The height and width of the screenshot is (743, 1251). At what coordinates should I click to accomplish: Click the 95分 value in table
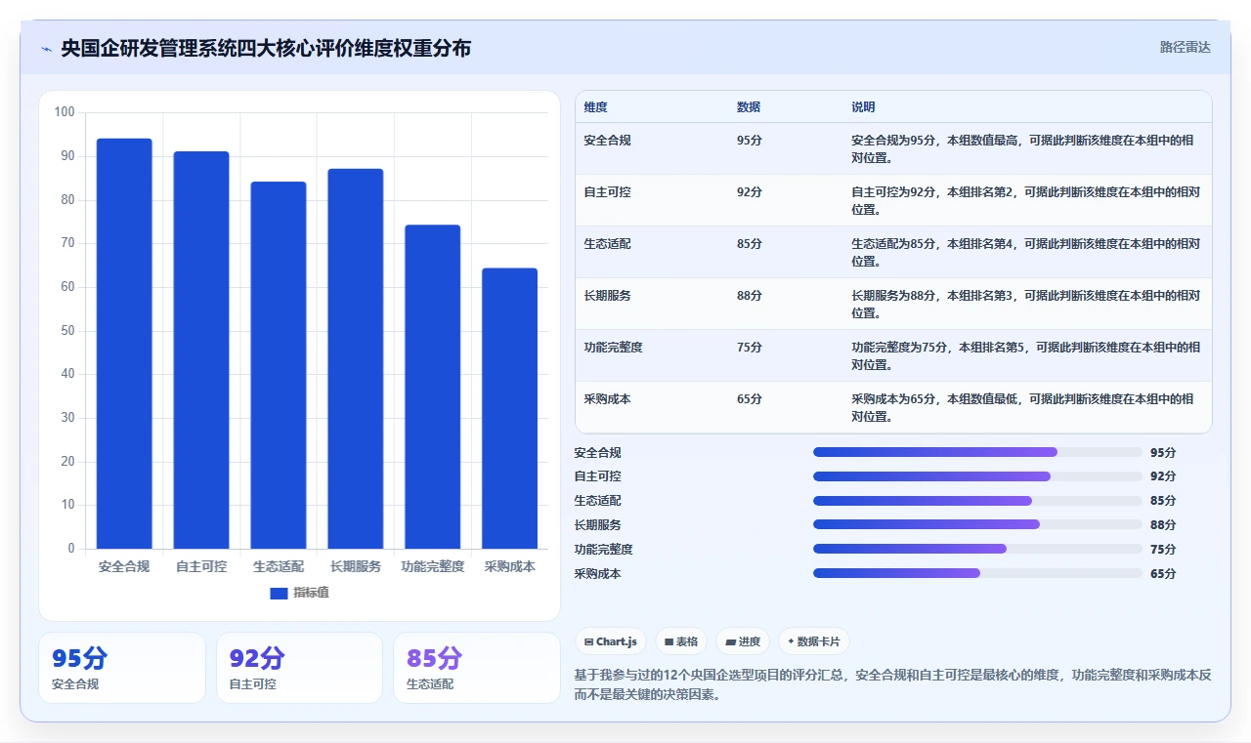click(x=750, y=141)
